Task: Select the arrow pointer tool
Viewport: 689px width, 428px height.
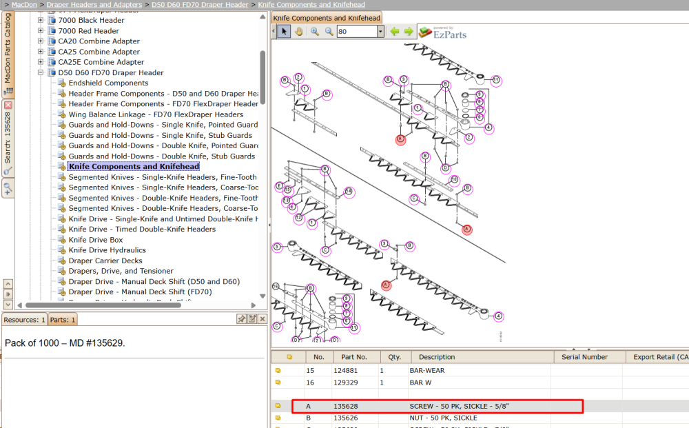Action: 284,31
